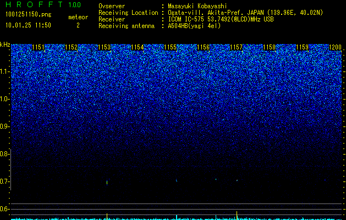Click the 0.8 kHz axis label
Screen dimensions: 346x220
coord(4,154)
